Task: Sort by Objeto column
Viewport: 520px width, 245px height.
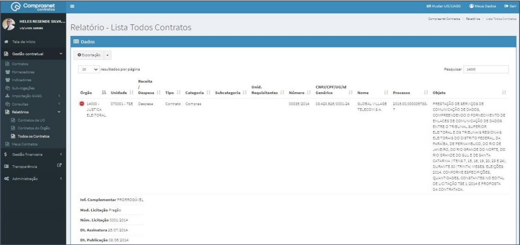Action: pos(470,93)
